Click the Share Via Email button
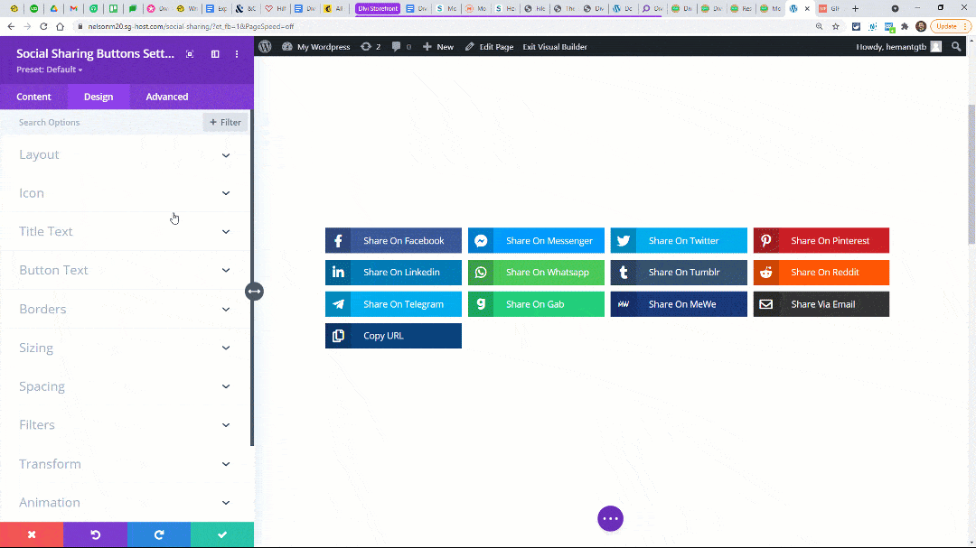The width and height of the screenshot is (976, 548). click(821, 304)
